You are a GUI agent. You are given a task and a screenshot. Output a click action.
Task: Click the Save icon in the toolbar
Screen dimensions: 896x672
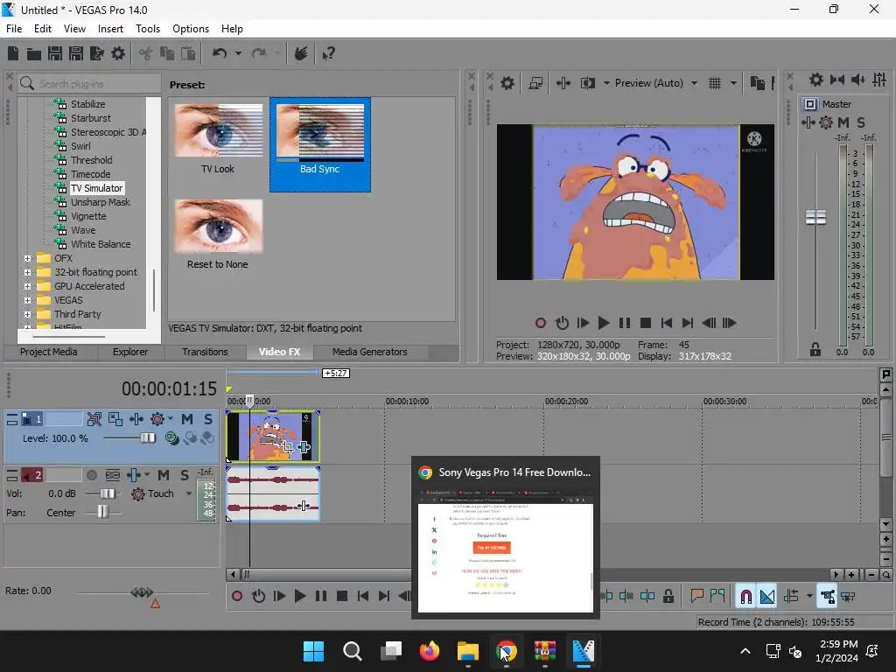(55, 53)
